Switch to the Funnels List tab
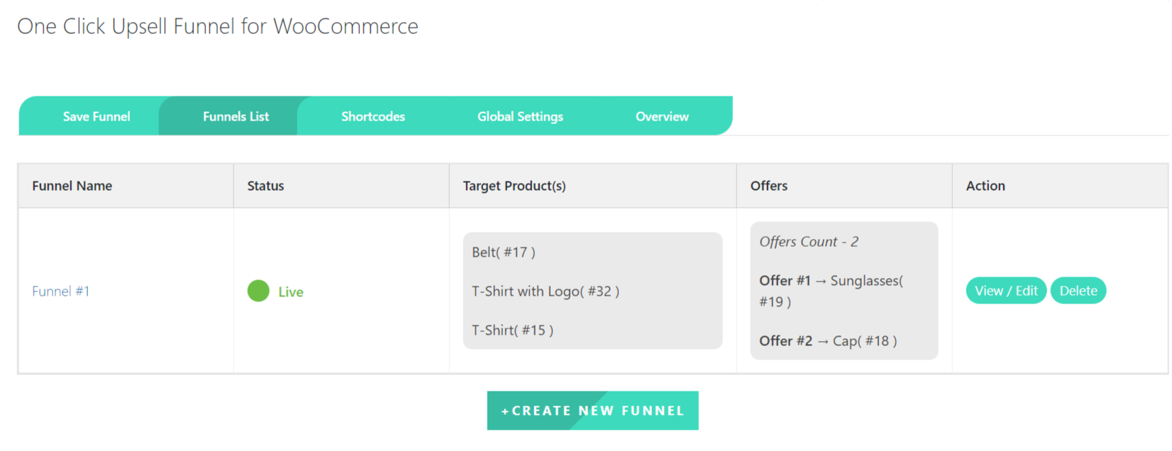The image size is (1172, 451). pyautogui.click(x=236, y=116)
